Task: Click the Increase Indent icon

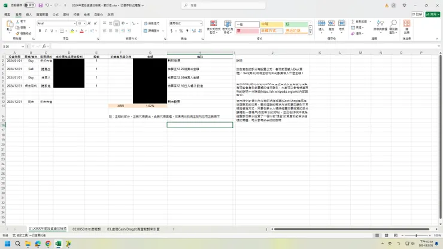Action: tap(129, 31)
